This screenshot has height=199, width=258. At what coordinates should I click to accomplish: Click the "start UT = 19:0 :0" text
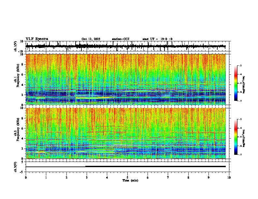tap(157, 39)
